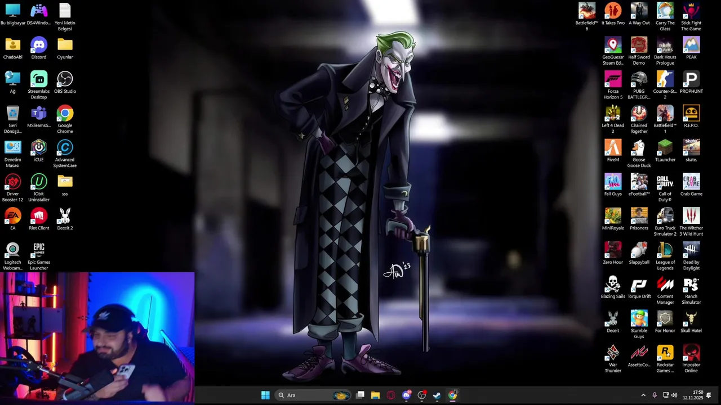The width and height of the screenshot is (721, 405).
Task: Select the Dead by Daylight icon
Action: (x=691, y=250)
